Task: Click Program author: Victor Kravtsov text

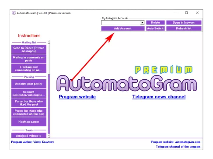Action: click(x=32, y=142)
